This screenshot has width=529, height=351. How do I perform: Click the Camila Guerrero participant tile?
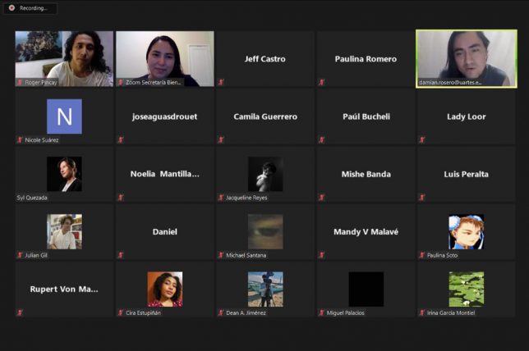pos(265,116)
